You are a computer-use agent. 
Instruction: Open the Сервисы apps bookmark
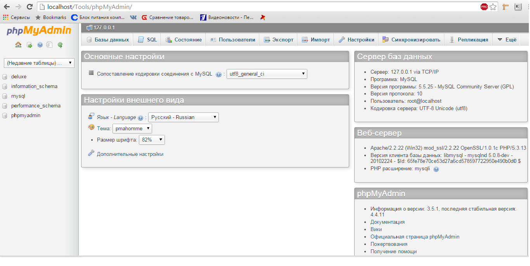tap(16, 17)
